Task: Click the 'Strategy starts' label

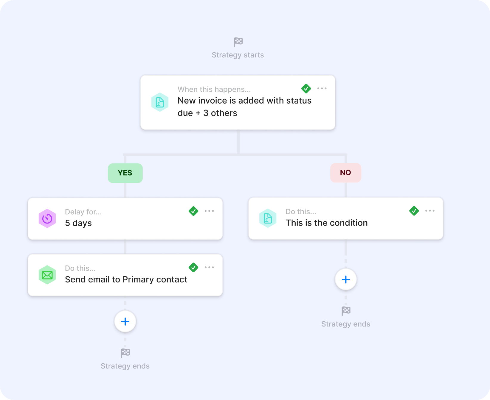Action: [238, 55]
